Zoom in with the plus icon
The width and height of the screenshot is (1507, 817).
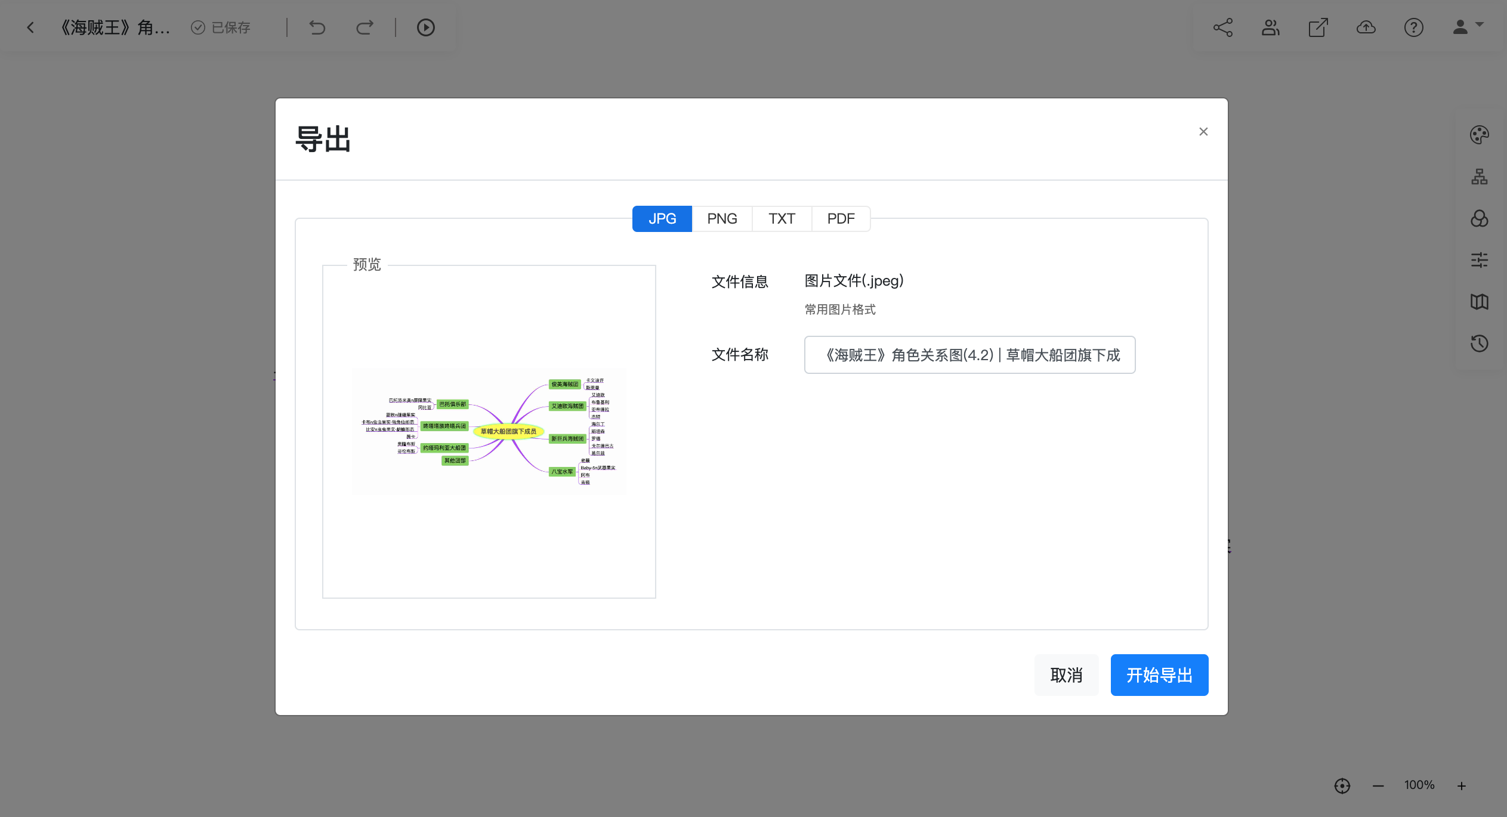pyautogui.click(x=1461, y=786)
